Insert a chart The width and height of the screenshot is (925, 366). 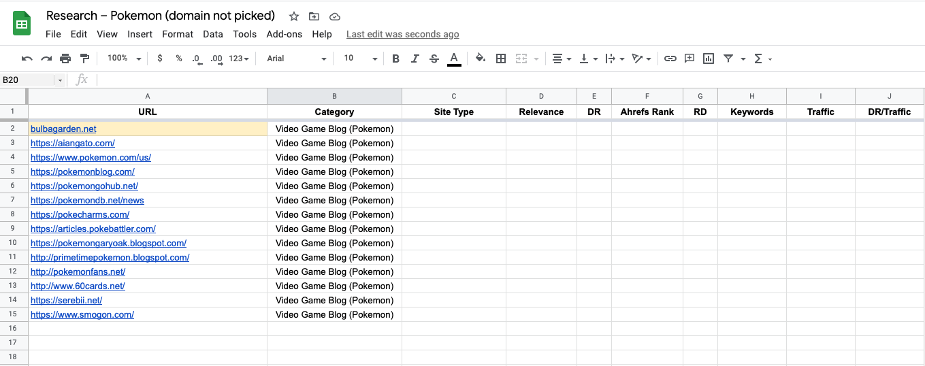coord(709,59)
